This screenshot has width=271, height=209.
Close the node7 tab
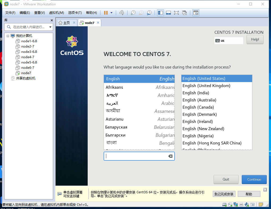coord(98,23)
